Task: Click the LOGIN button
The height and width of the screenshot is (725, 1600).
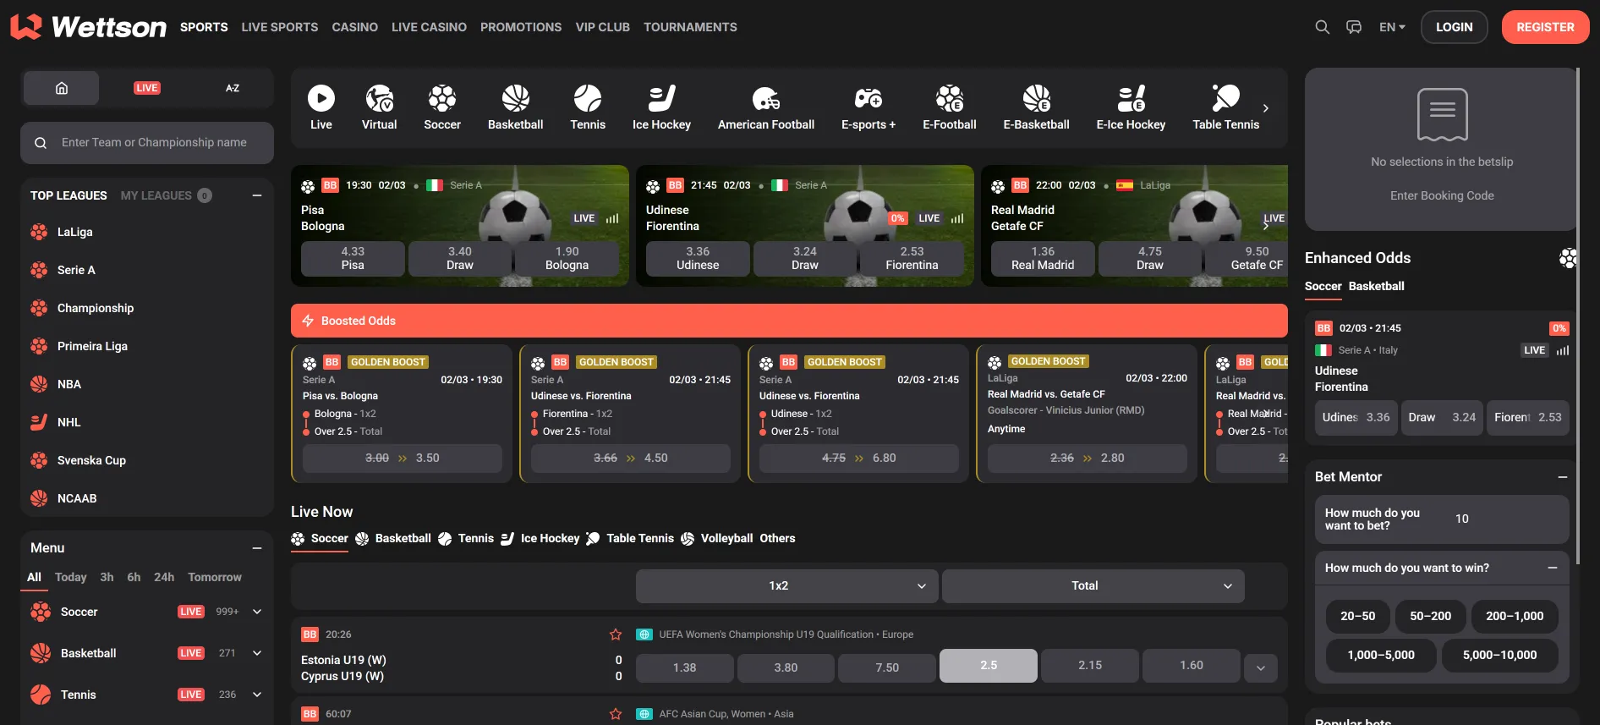Action: tap(1454, 27)
